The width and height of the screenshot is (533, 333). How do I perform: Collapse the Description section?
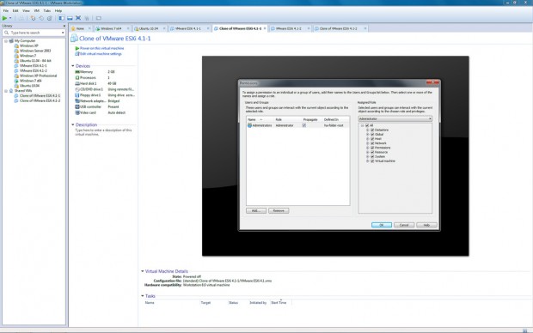(73, 124)
